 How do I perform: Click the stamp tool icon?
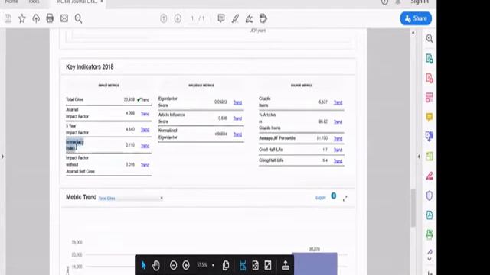[263, 18]
